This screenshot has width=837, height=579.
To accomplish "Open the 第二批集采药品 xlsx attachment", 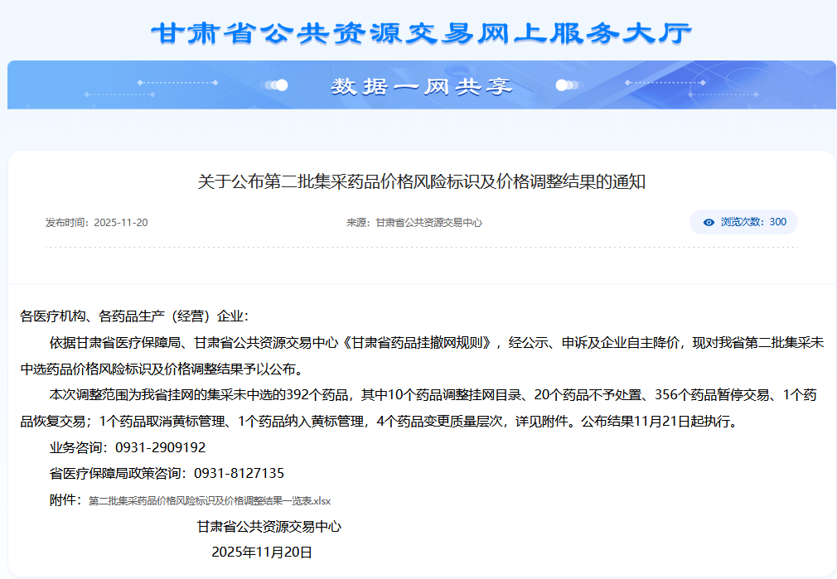I will pyautogui.click(x=210, y=501).
